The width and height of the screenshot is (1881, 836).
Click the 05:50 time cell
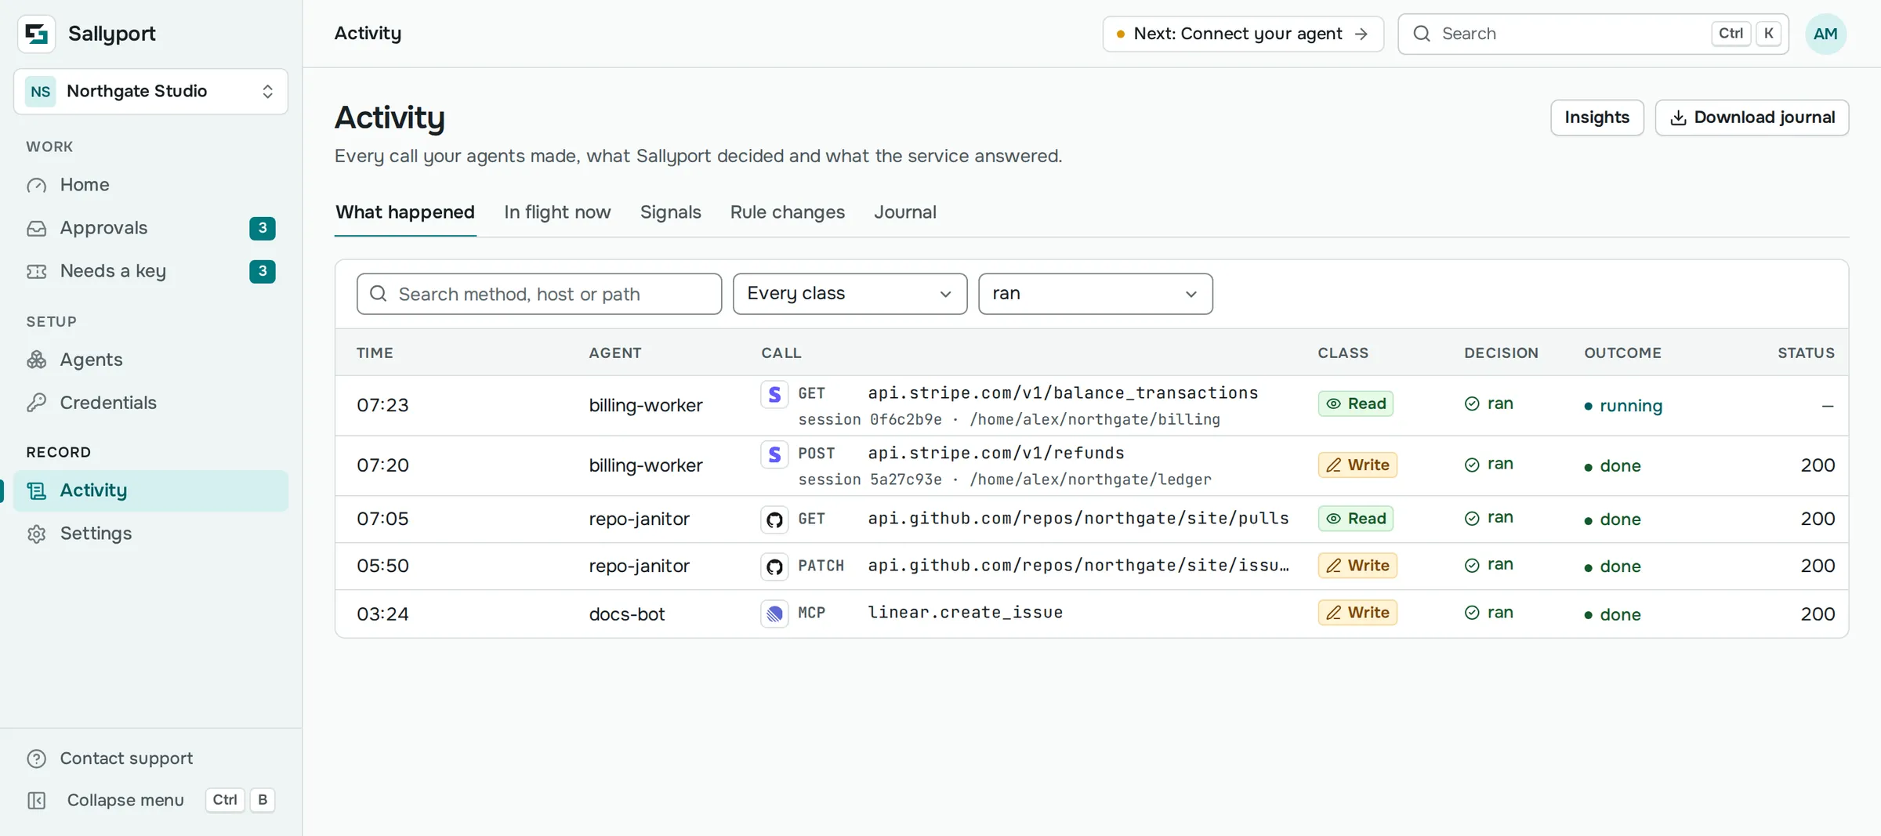[x=382, y=566]
